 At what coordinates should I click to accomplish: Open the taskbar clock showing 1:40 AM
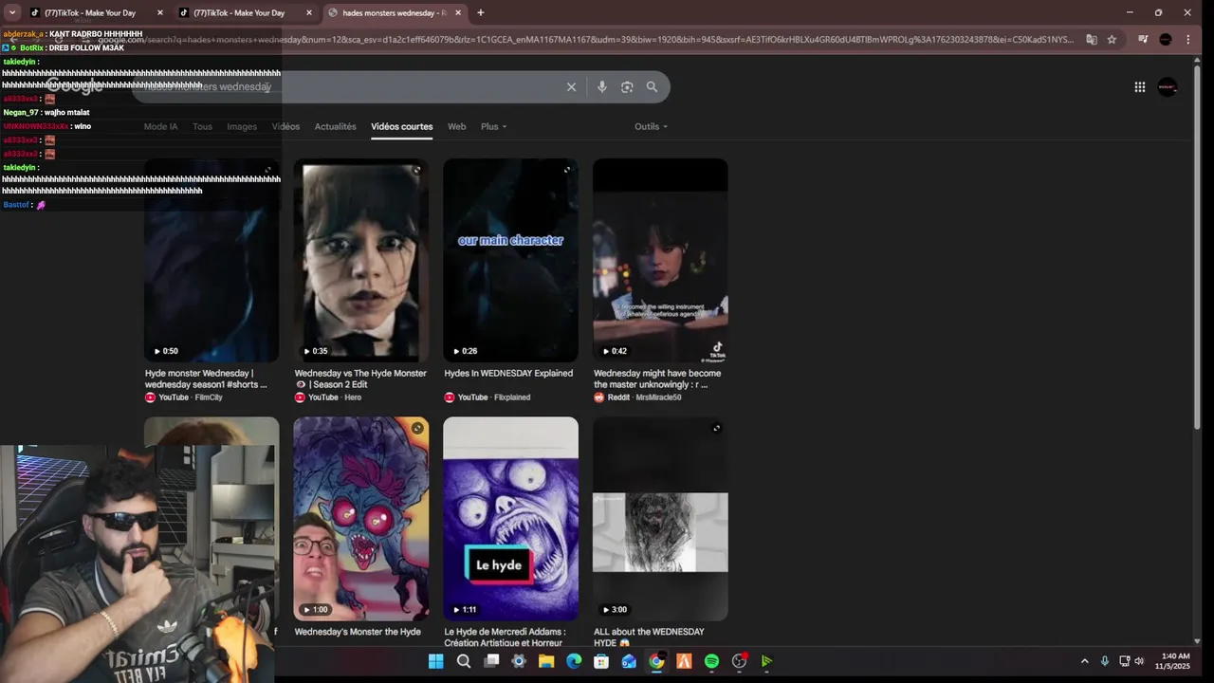1175,661
